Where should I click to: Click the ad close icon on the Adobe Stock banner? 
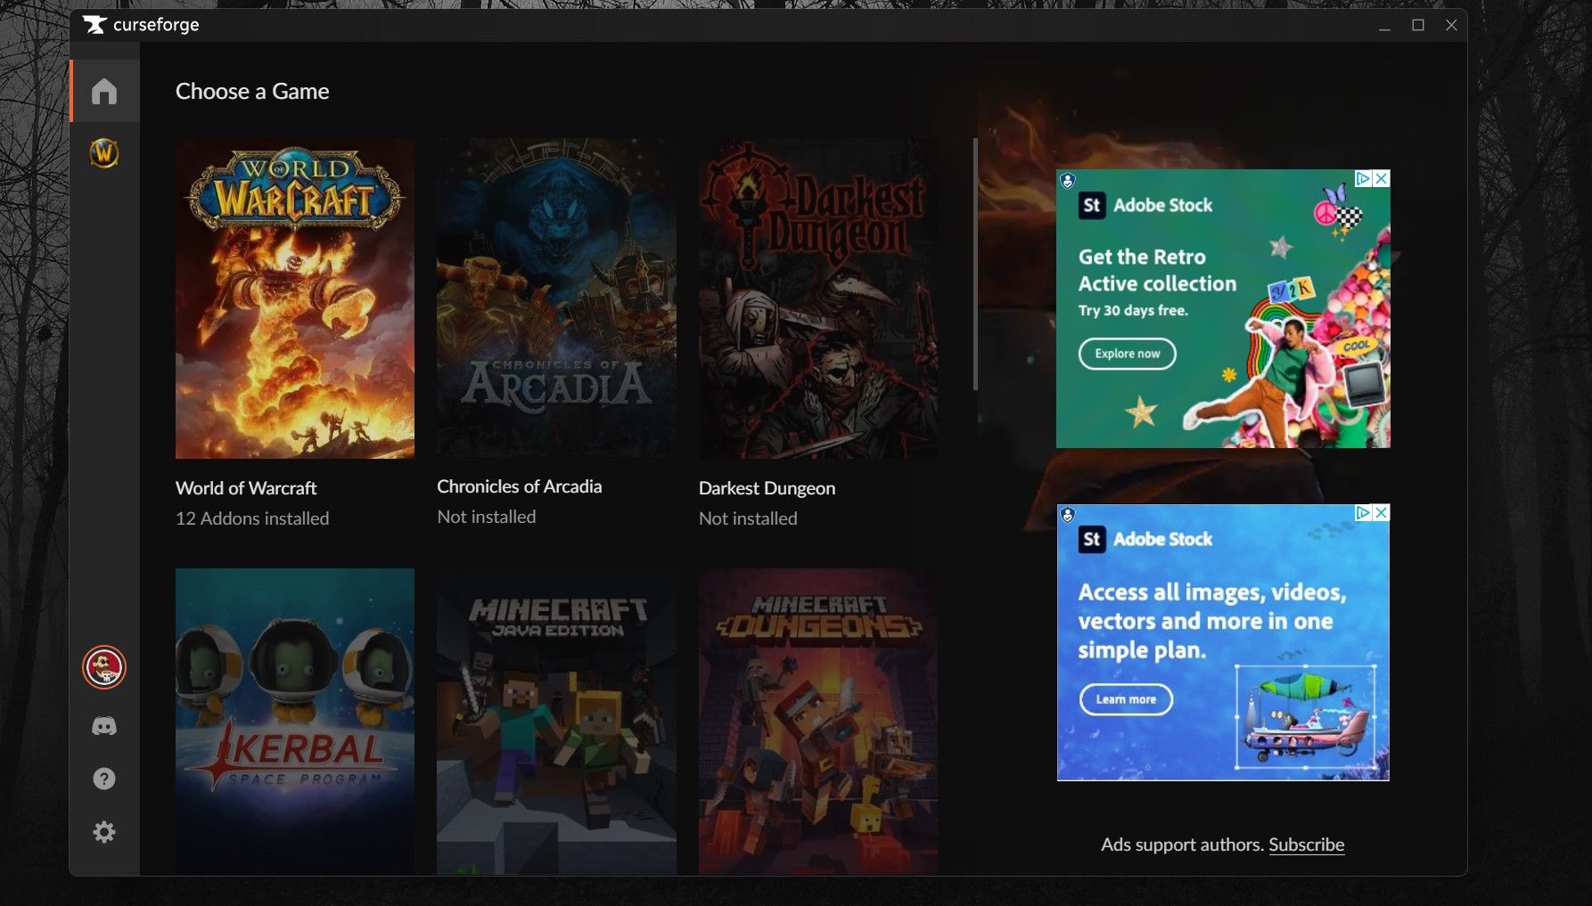1380,179
